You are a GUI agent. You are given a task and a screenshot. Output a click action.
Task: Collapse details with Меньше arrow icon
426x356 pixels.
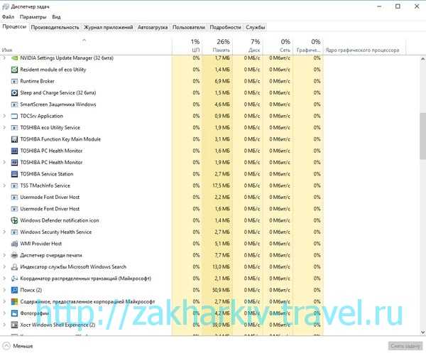[x=6, y=346]
